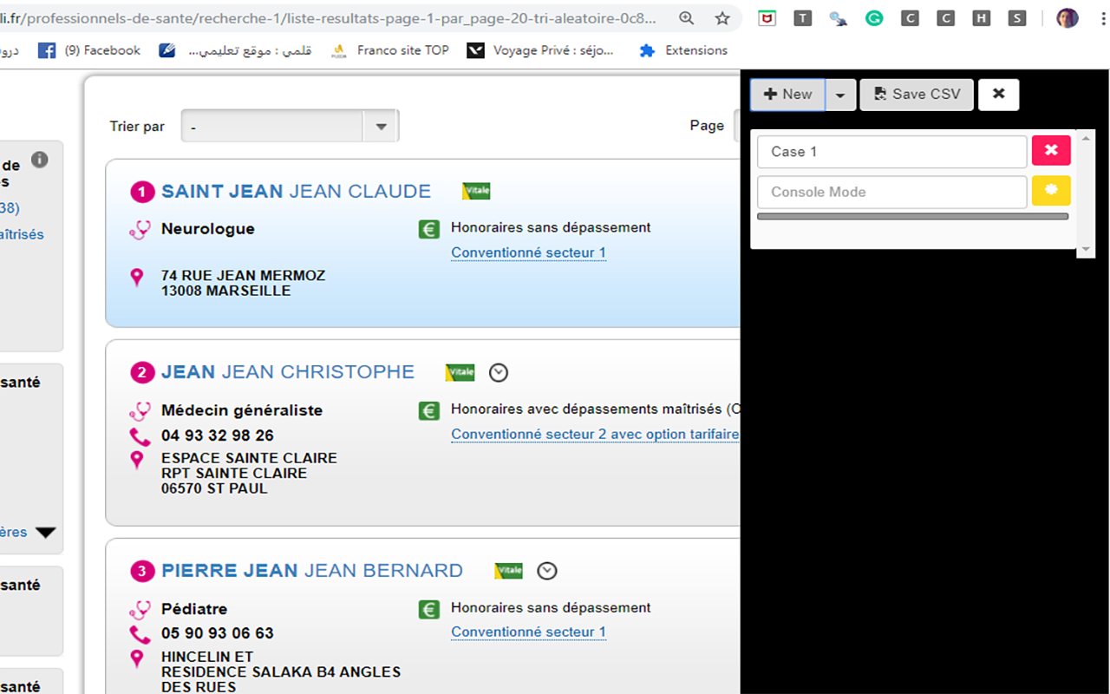Screen dimensions: 1110x694
Task: Click Conventionné secteur 1 link for Pédiatre
Action: 528,632
